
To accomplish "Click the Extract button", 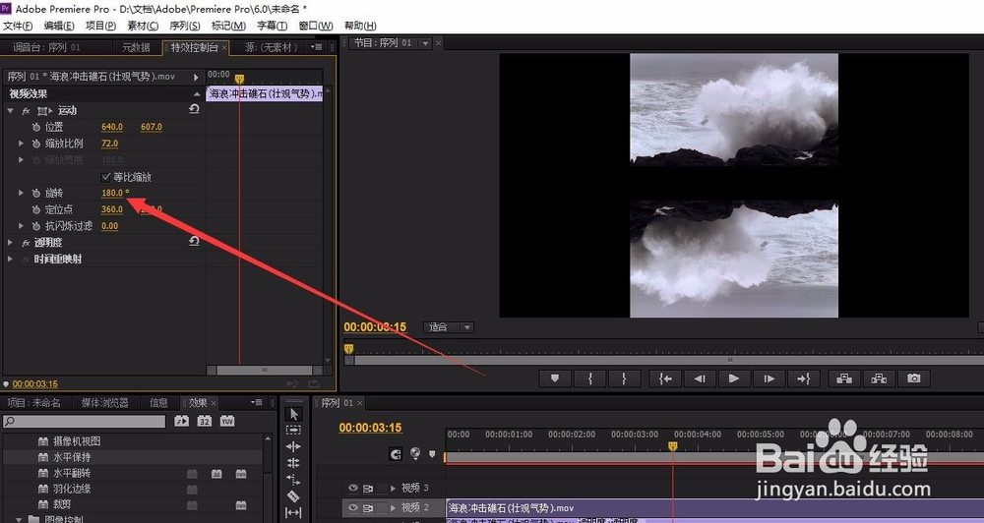I will point(879,378).
